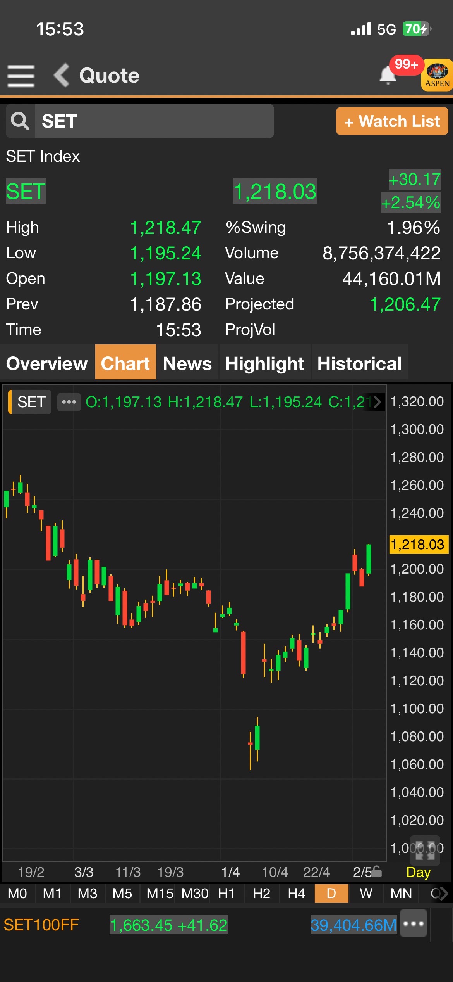This screenshot has width=453, height=982.
Task: Open the SET100FF ticker options ellipsis
Action: coord(414,923)
